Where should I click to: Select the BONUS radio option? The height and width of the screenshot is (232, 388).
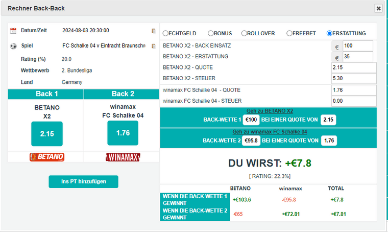tap(210, 33)
